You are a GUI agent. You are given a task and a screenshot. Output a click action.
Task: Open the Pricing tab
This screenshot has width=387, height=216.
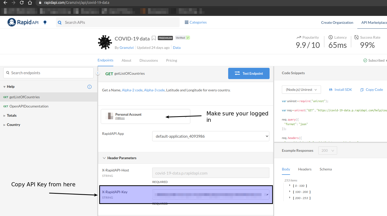tap(172, 60)
